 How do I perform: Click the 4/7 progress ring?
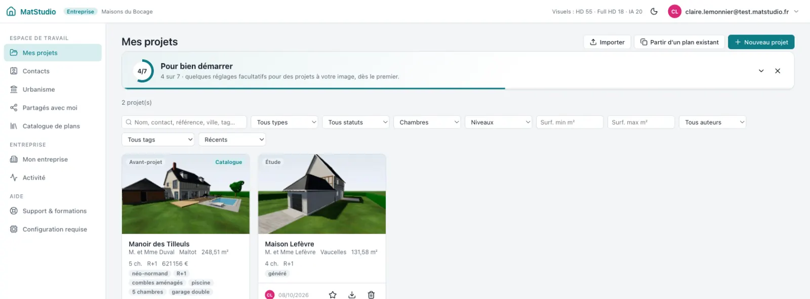[142, 71]
